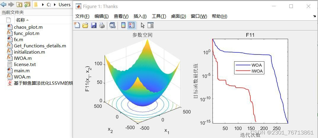Select the Users path segment
This screenshot has width=318, height=138.
(65, 5)
